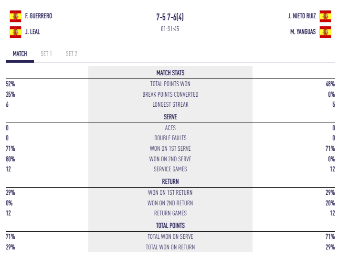Click the Match Stats section header
338x258 pixels.
click(x=170, y=73)
